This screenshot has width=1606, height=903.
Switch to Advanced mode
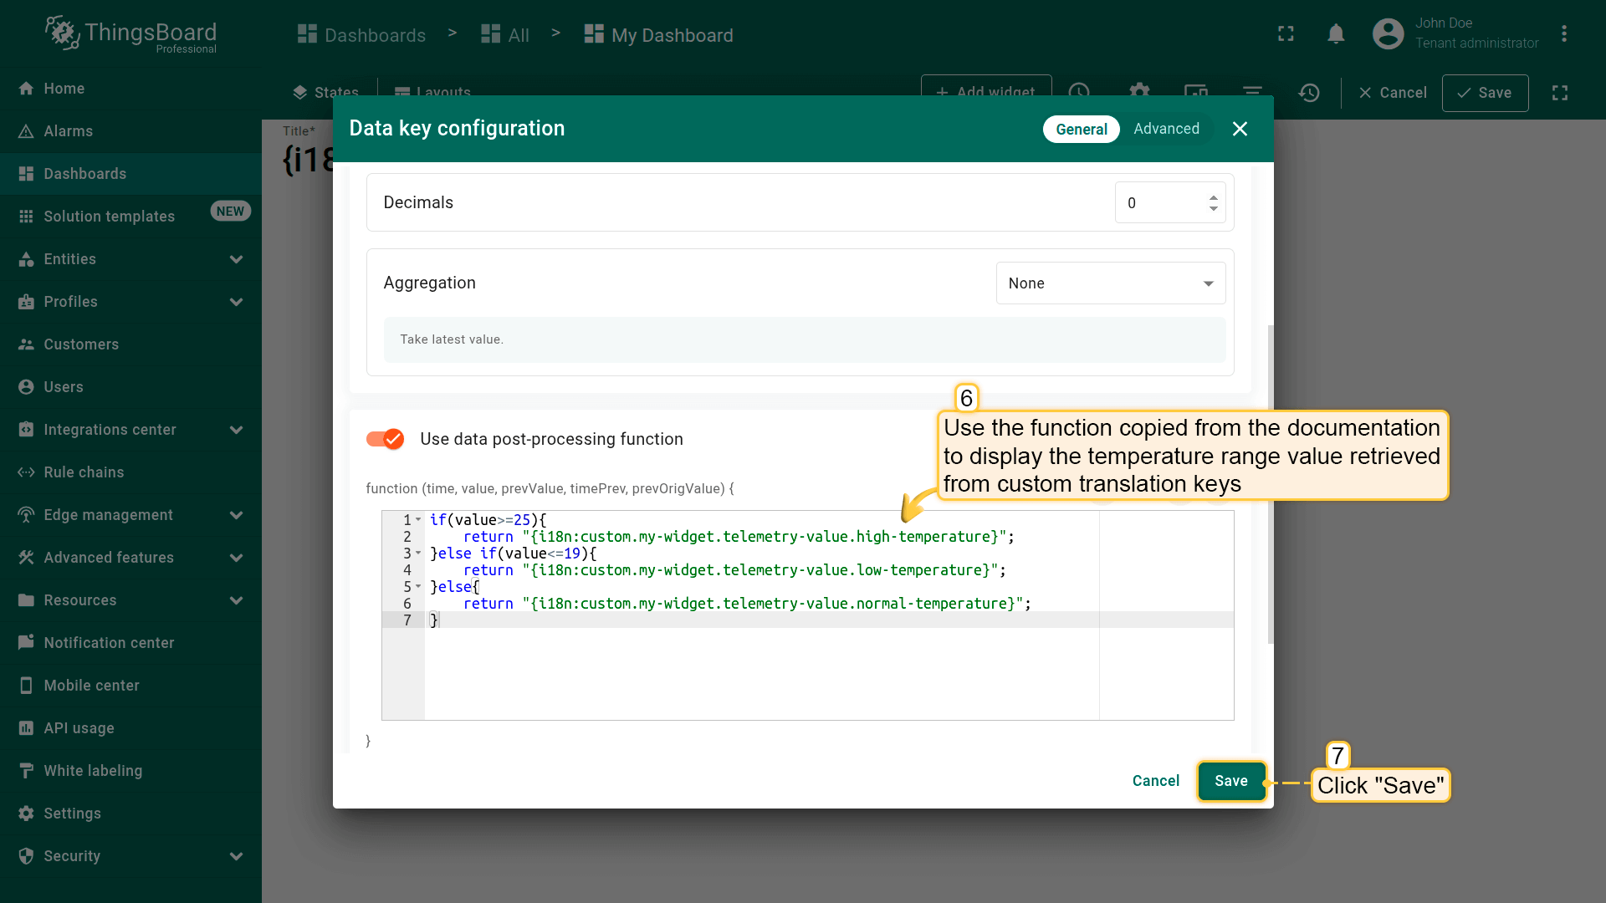tap(1166, 129)
